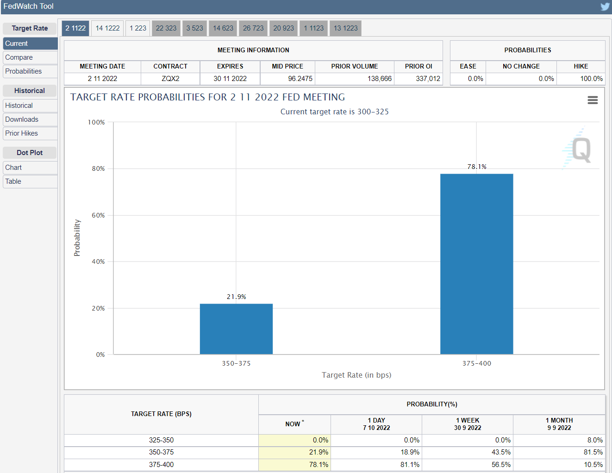Open the 26 723 meeting tab
Screen dimensions: 612x473
(253, 28)
